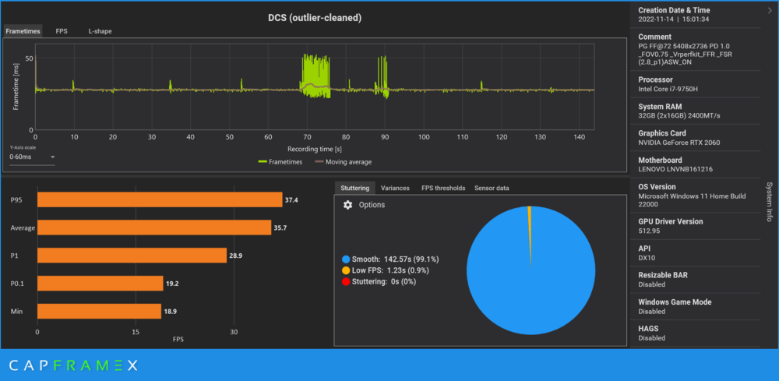Click the Frametime [ms] axis label
Screen dimensions: 779x381
[16, 86]
